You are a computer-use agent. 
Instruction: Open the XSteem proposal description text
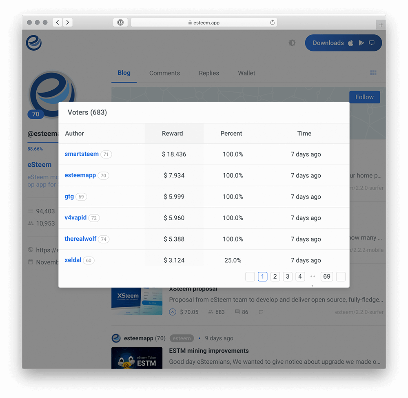(276, 300)
